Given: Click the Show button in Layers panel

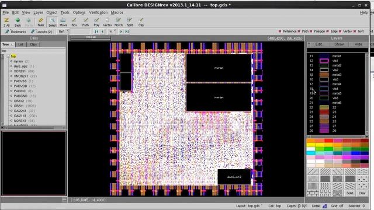Looking at the screenshot, I should tap(339, 44).
